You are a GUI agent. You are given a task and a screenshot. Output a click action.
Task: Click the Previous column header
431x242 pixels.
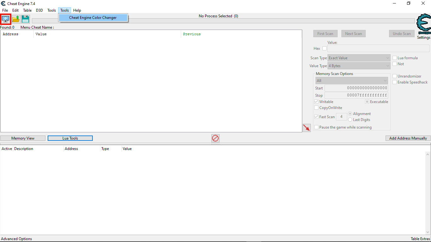point(241,34)
